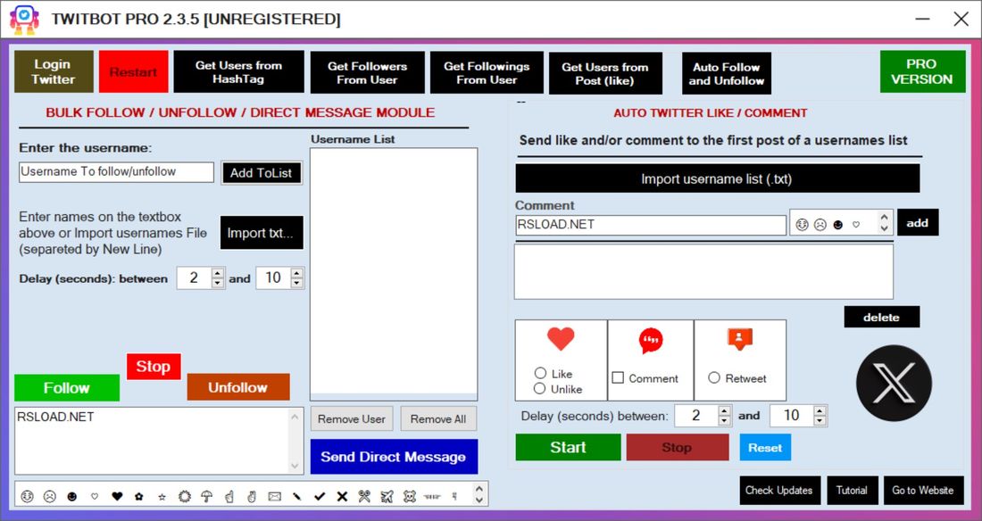
Task: Enable the Comment checkbox
Action: [x=618, y=378]
